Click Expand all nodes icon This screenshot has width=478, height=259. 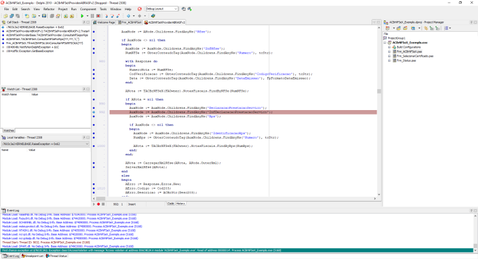coord(431,28)
